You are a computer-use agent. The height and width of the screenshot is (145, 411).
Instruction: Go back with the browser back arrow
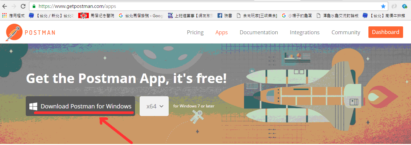[x=5, y=6]
